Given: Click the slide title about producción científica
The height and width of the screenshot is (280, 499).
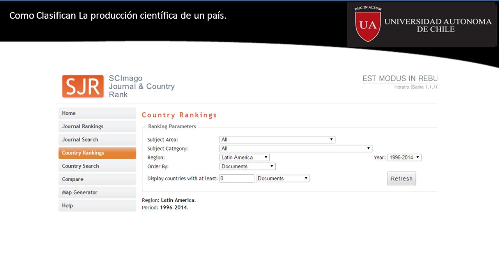Looking at the screenshot, I should (x=118, y=16).
